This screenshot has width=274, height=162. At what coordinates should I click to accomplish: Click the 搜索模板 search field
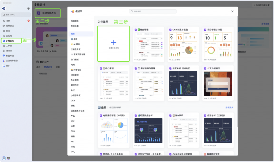[x=153, y=11]
